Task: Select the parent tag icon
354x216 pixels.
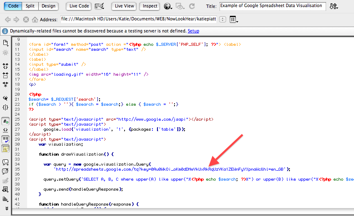Action: pyautogui.click(x=5, y=98)
